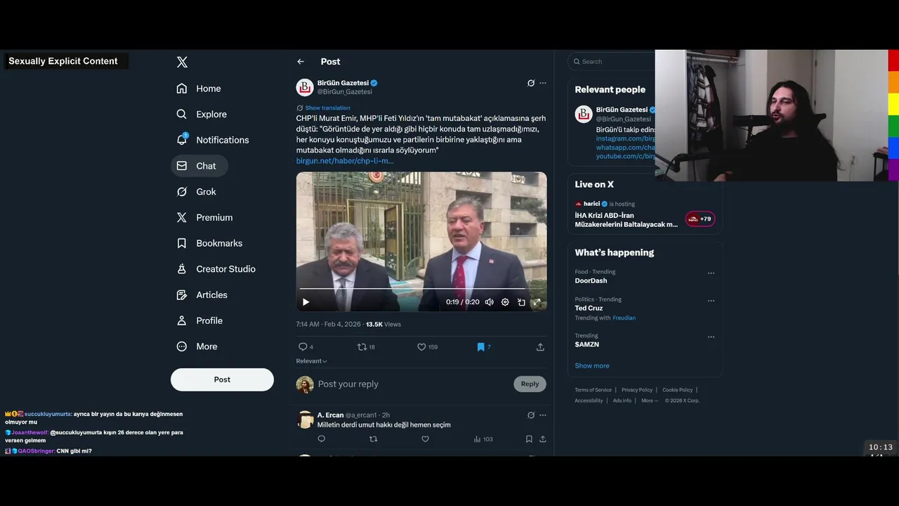Open Bookmarks in the sidebar

(209, 243)
